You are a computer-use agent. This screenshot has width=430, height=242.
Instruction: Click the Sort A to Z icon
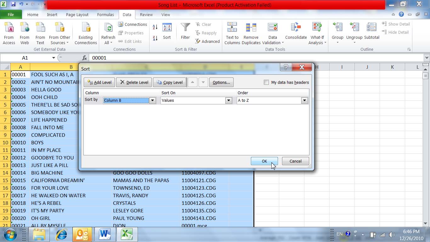(x=155, y=27)
